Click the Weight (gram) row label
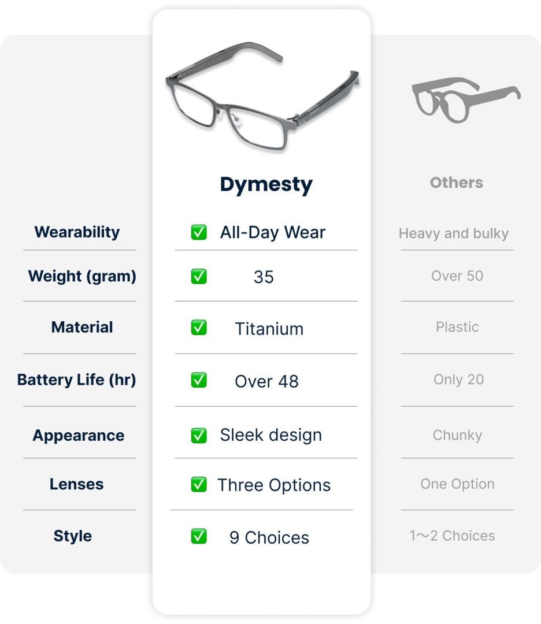This screenshot has height=624, width=541. (x=82, y=277)
